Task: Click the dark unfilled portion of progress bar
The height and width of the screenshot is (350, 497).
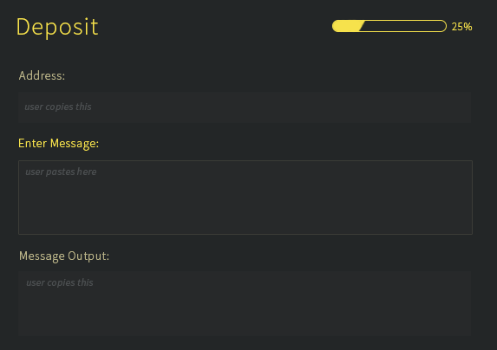Action: click(403, 26)
